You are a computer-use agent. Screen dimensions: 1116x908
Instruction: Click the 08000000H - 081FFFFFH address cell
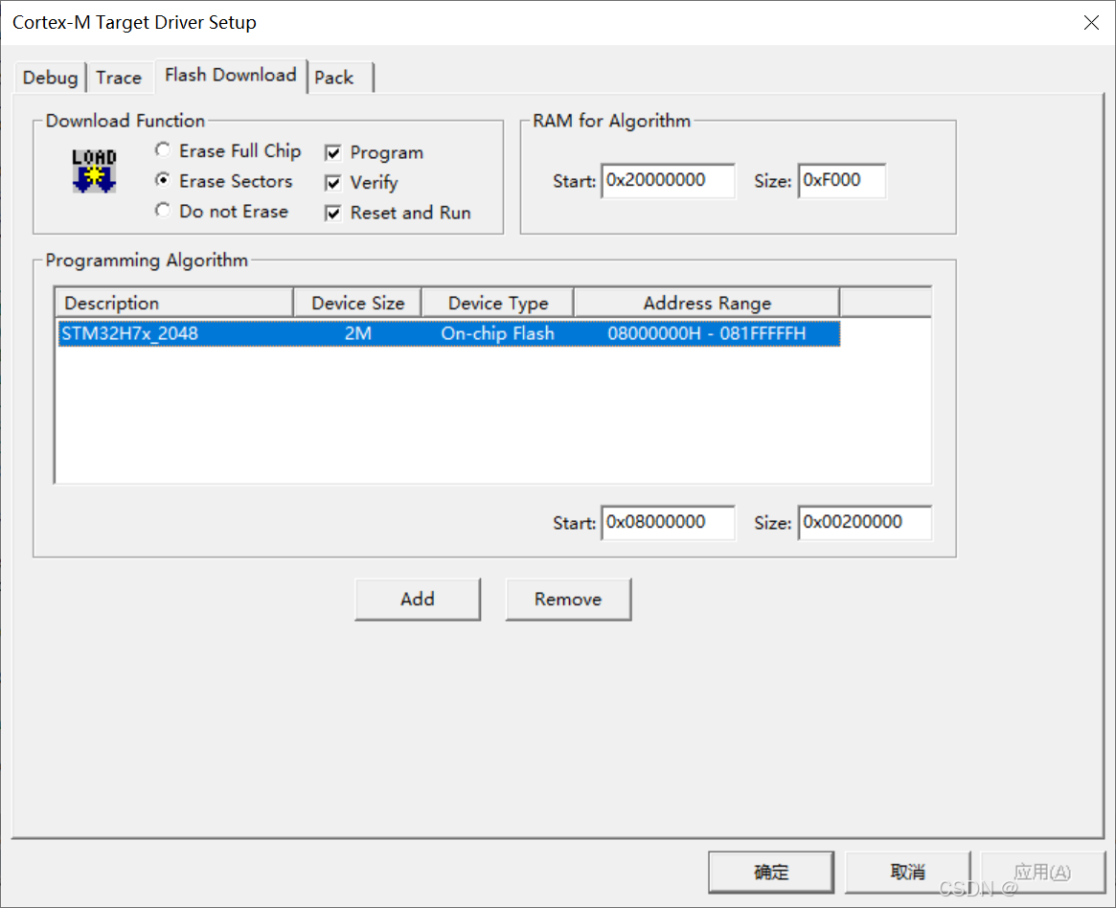[x=707, y=333]
